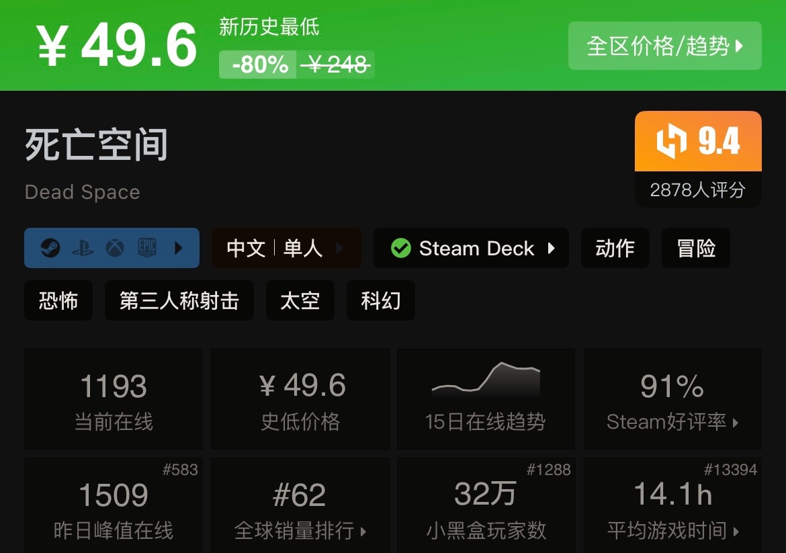
Task: Click the 32万 小黑盒玩家数 stat card
Action: 486,505
